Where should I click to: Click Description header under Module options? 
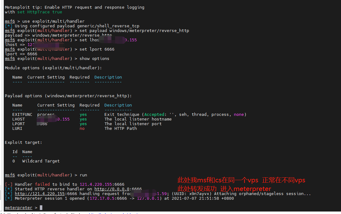point(108,77)
